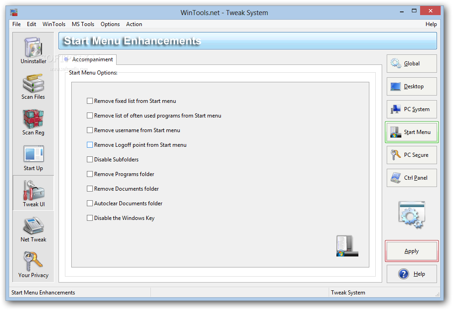Image resolution: width=453 pixels, height=310 pixels.
Task: Open the Scan Reg registry cleaner
Action: (33, 122)
